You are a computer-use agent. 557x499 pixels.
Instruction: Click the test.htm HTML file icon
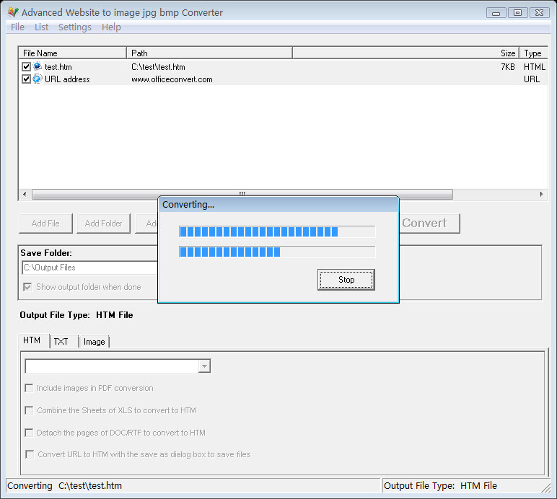coord(38,66)
